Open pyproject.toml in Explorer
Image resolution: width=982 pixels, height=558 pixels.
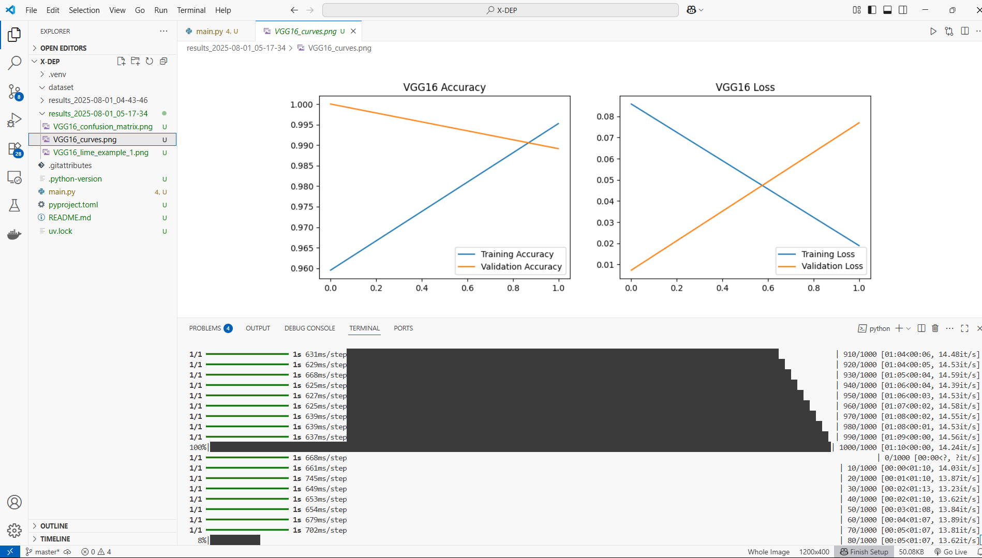[x=102, y=205]
